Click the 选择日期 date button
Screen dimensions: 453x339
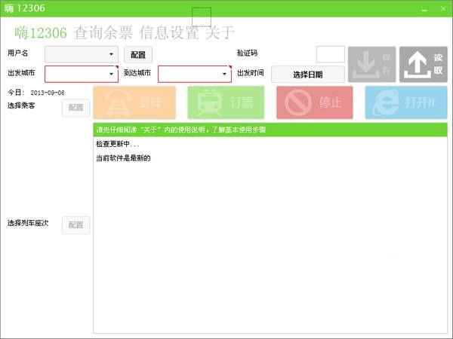[x=308, y=75]
